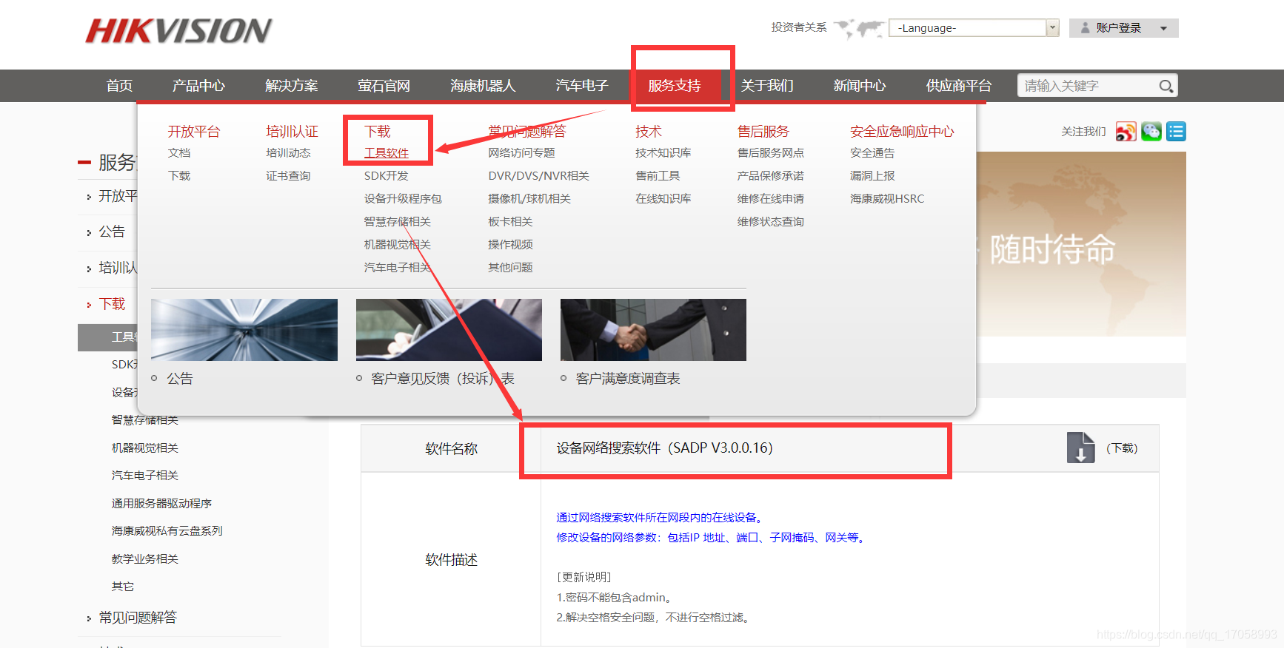Open the 新闻中心 nav item
The image size is (1284, 648).
tap(860, 86)
